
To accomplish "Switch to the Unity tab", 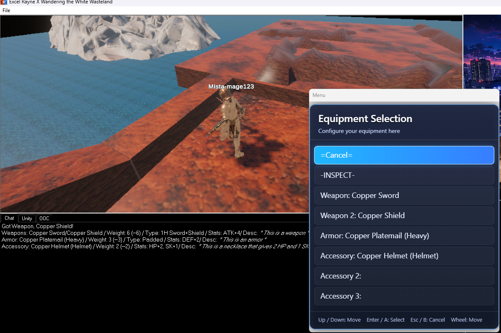I will coord(27,218).
